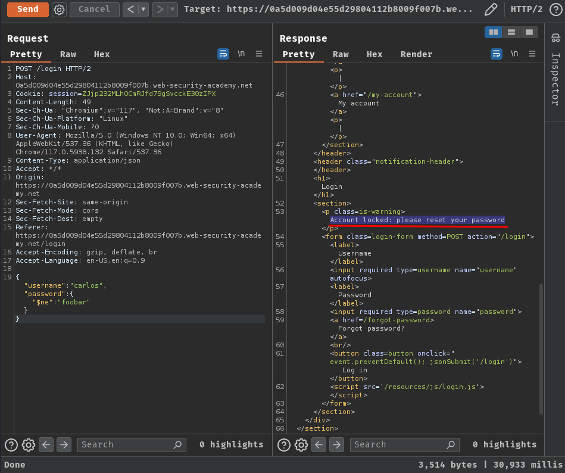Click the Accept-Language header line
The height and width of the screenshot is (473, 565).
[80, 261]
